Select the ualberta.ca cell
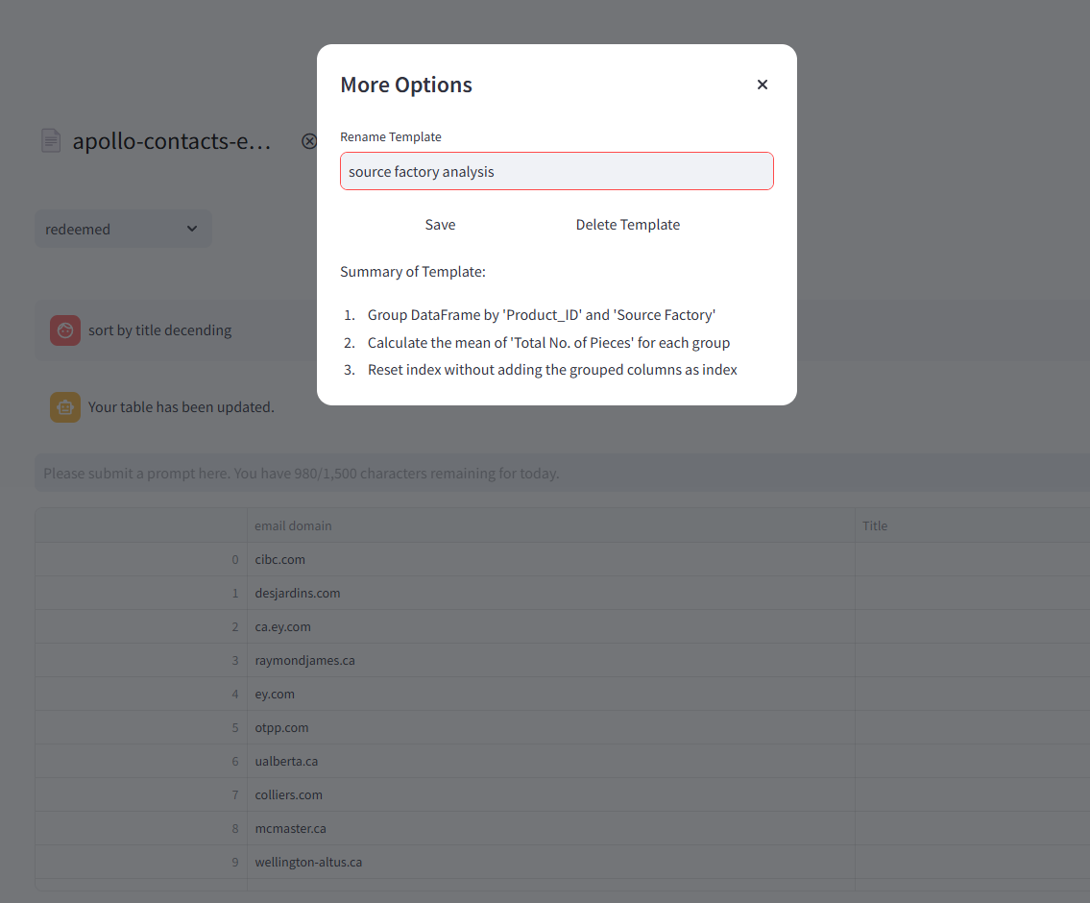 coord(286,762)
